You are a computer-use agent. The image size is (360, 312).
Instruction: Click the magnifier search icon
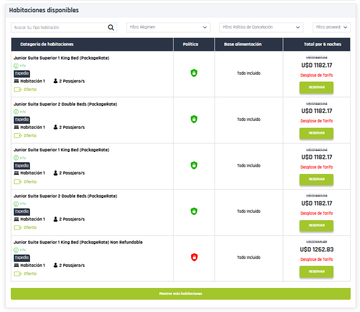(x=111, y=28)
